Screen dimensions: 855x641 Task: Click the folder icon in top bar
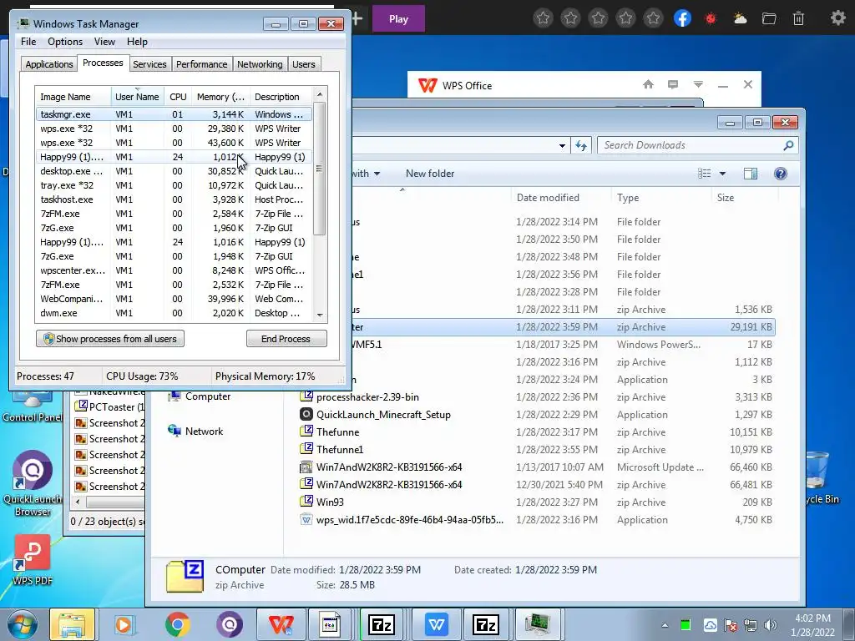769,18
